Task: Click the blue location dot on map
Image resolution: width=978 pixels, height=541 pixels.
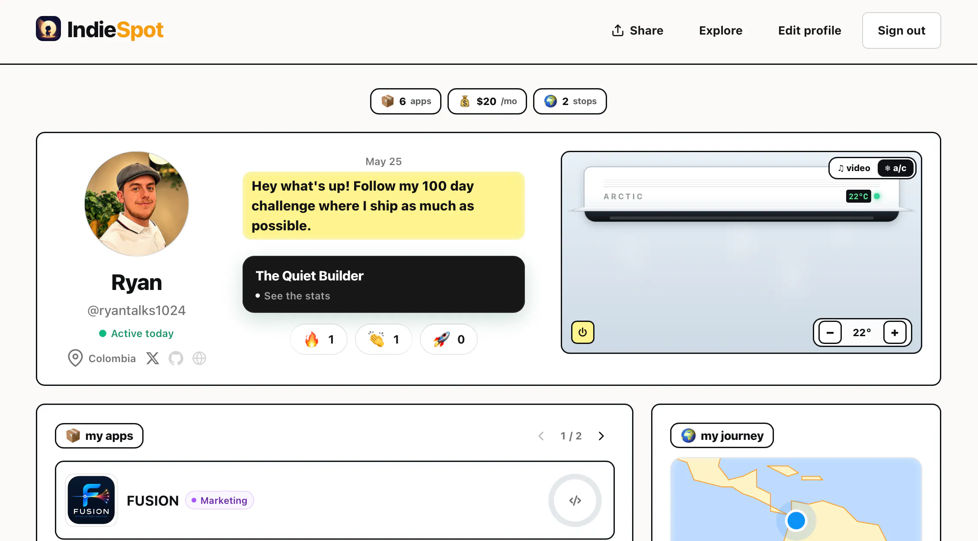Action: click(796, 520)
